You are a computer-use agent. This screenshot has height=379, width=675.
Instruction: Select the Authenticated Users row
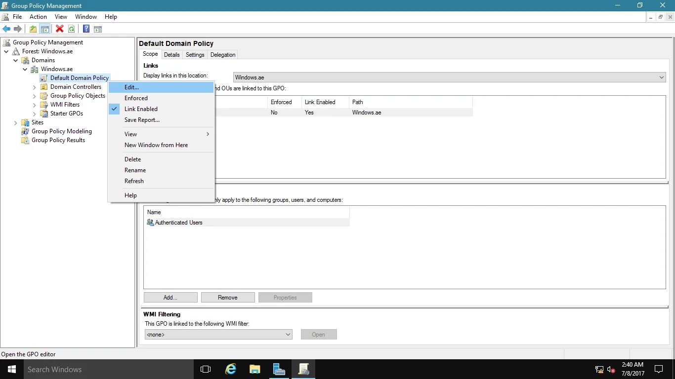247,223
